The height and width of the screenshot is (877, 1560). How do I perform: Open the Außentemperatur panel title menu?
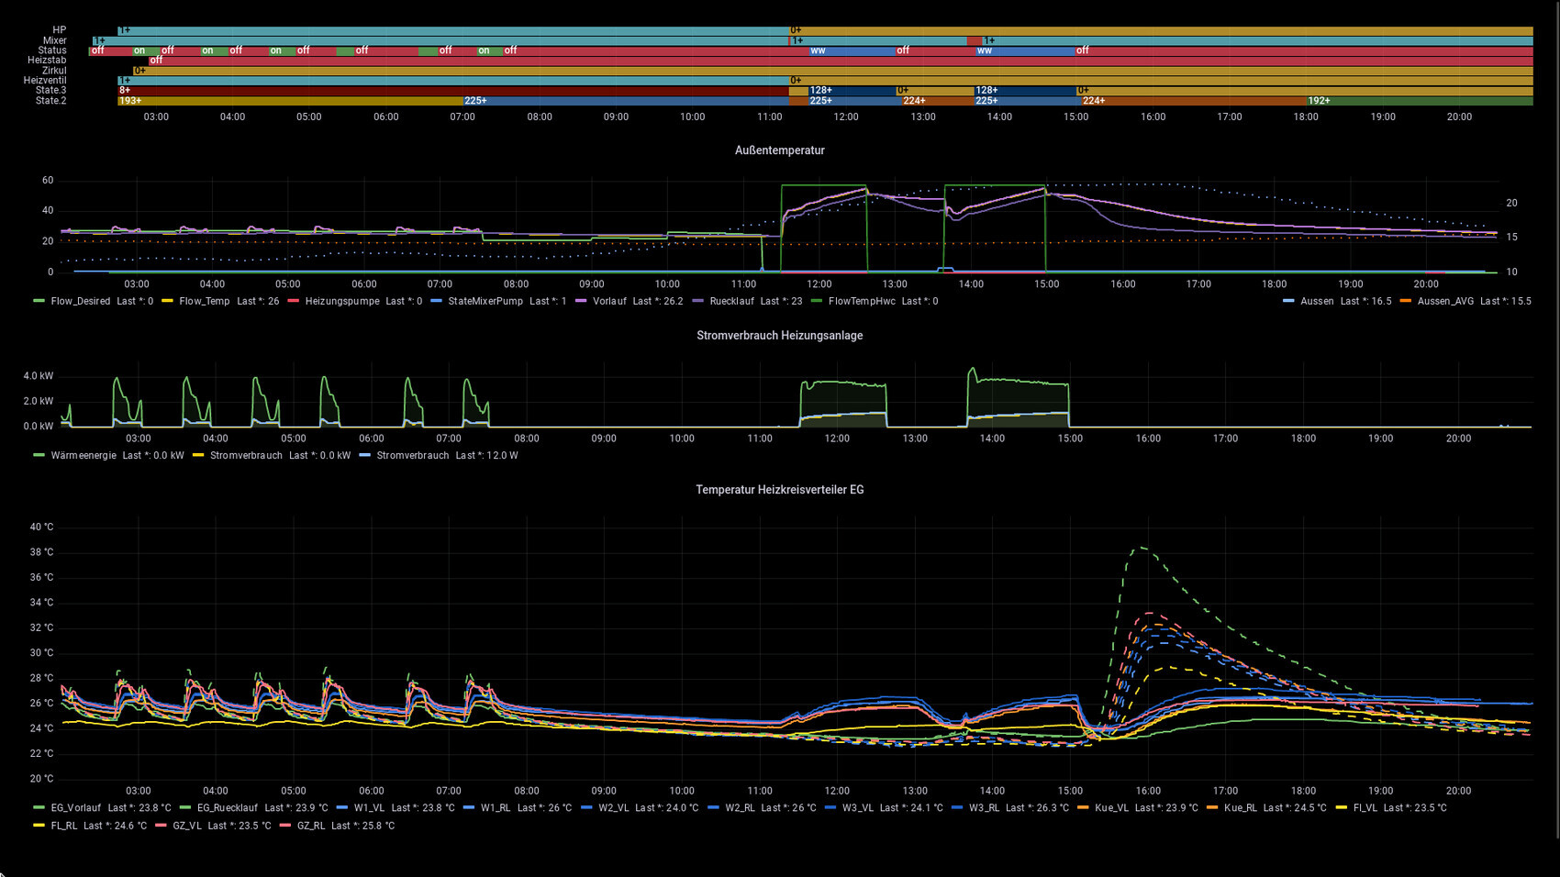click(x=779, y=150)
